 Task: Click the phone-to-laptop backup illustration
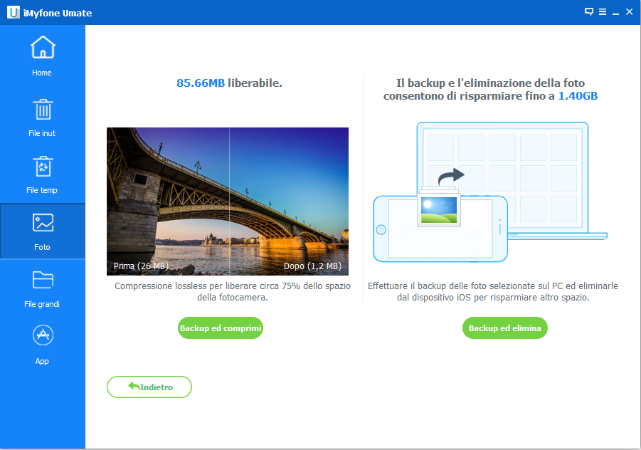489,192
